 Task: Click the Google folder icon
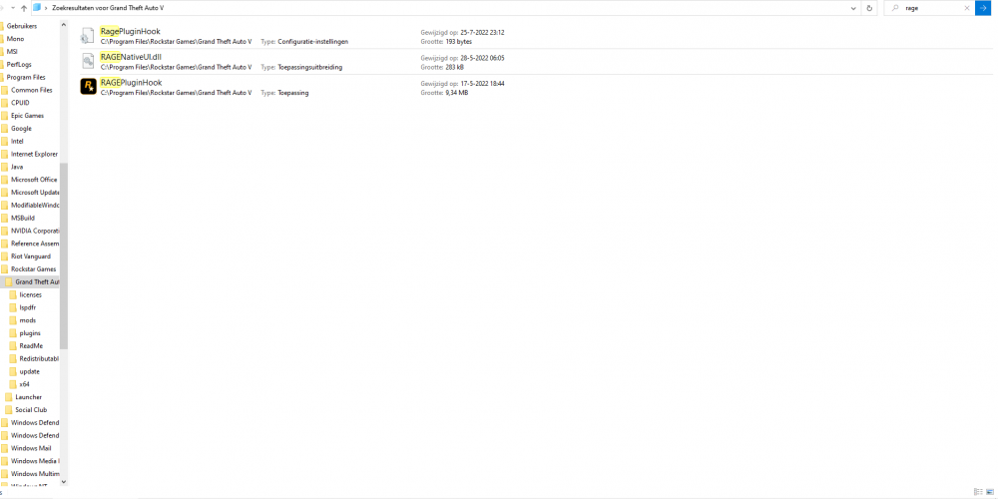point(4,128)
